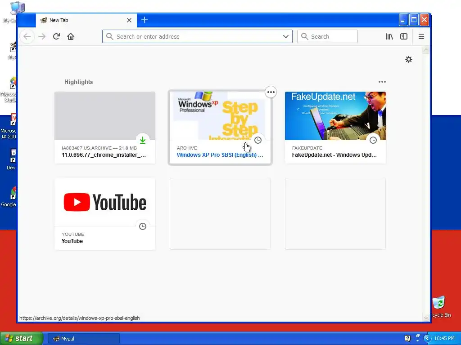Click the page scrollbar up arrow
This screenshot has width=461, height=345.
click(x=426, y=50)
